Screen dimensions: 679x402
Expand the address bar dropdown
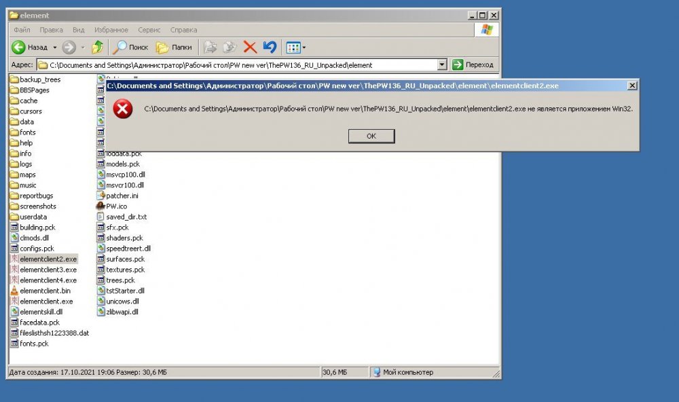(442, 65)
